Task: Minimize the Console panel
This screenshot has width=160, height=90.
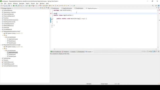Action: coord(157,51)
